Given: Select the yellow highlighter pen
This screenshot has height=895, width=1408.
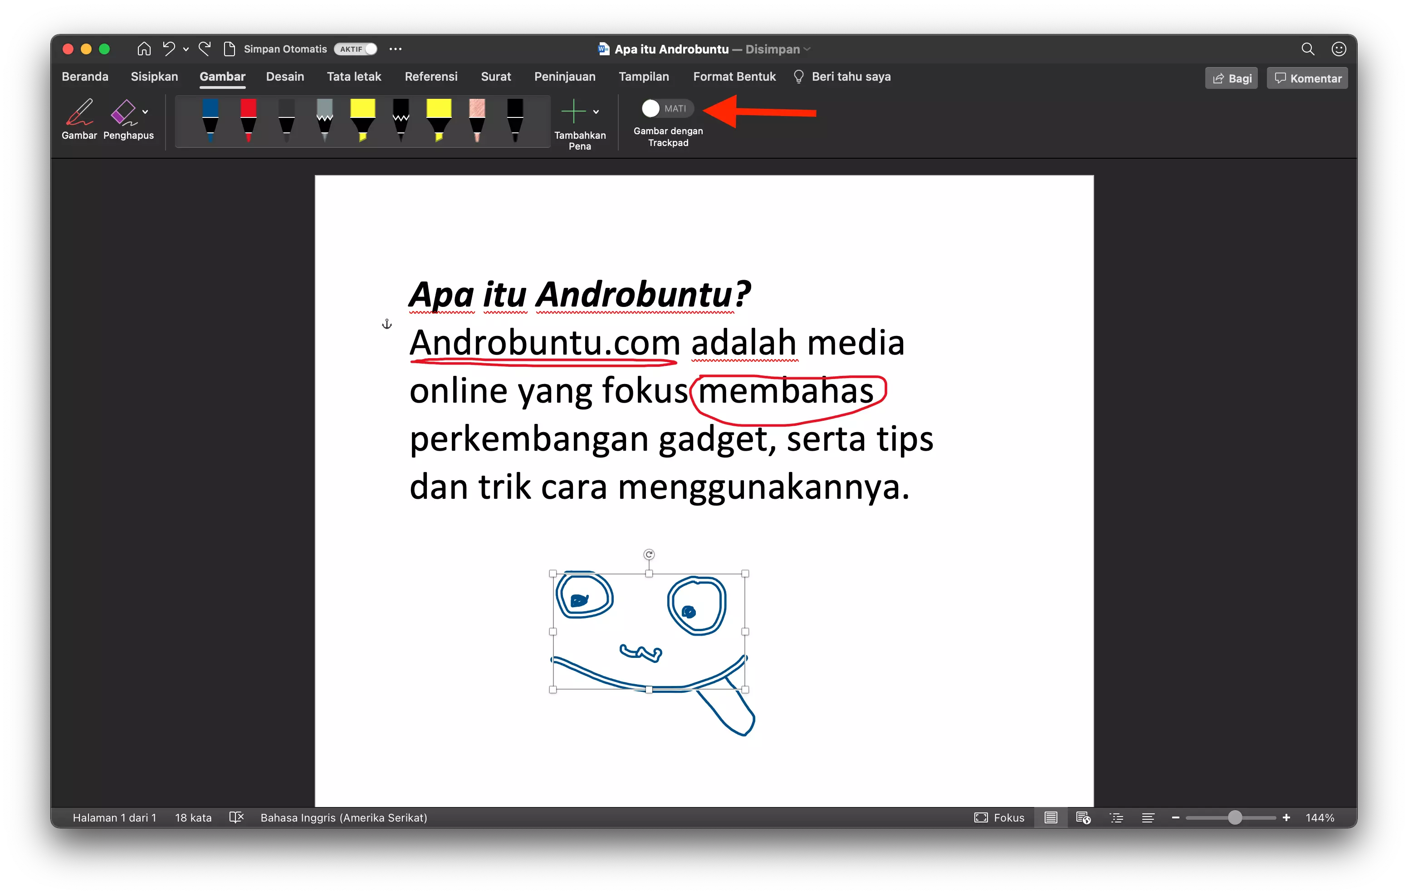Looking at the screenshot, I should [363, 121].
